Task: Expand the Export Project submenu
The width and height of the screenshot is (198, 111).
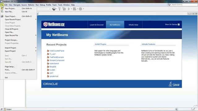Action: tap(19, 51)
